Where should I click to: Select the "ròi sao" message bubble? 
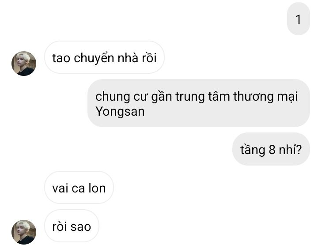click(x=72, y=226)
